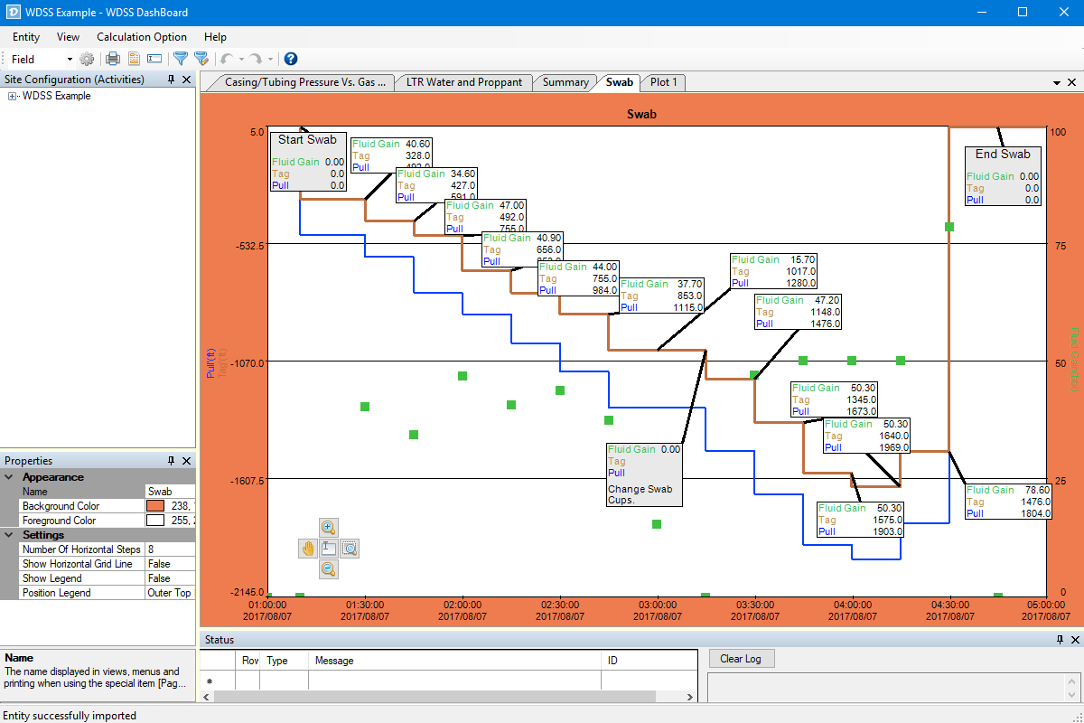
Task: Toggle auto-hide pin on the Properties panel
Action: click(x=172, y=461)
